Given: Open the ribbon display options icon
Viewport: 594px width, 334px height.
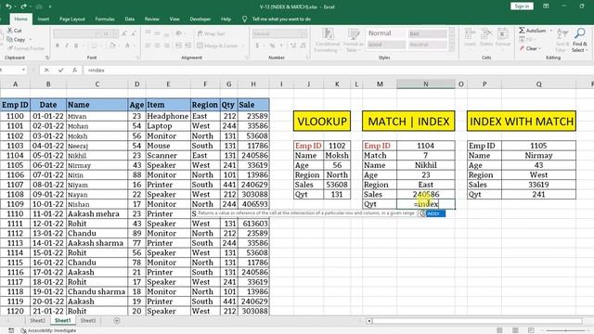Looking at the screenshot, I should click(546, 6).
